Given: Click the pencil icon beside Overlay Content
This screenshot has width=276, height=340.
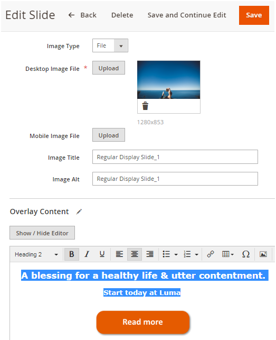Looking at the screenshot, I should click(x=79, y=212).
